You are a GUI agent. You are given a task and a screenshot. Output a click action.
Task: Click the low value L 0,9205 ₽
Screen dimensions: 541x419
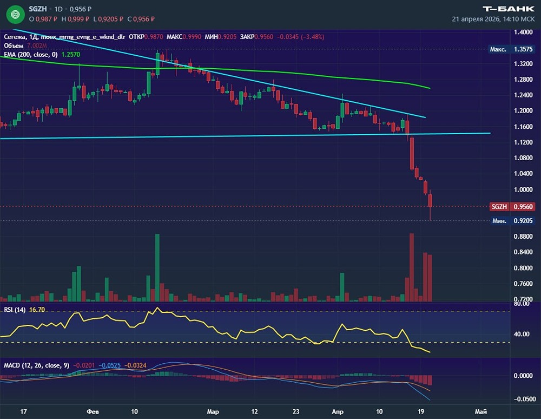(108, 19)
